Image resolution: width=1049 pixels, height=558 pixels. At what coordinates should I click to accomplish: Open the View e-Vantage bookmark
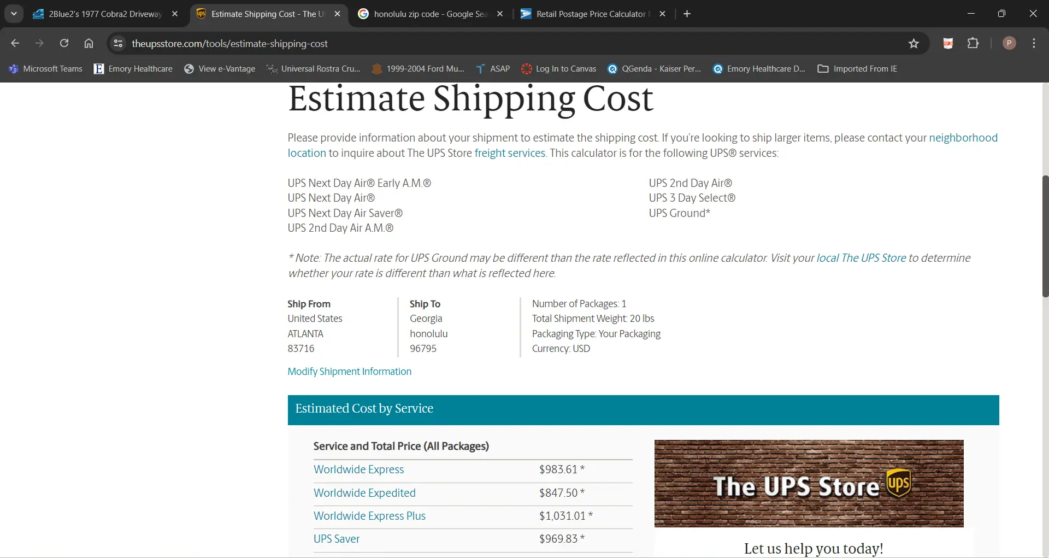coord(220,69)
